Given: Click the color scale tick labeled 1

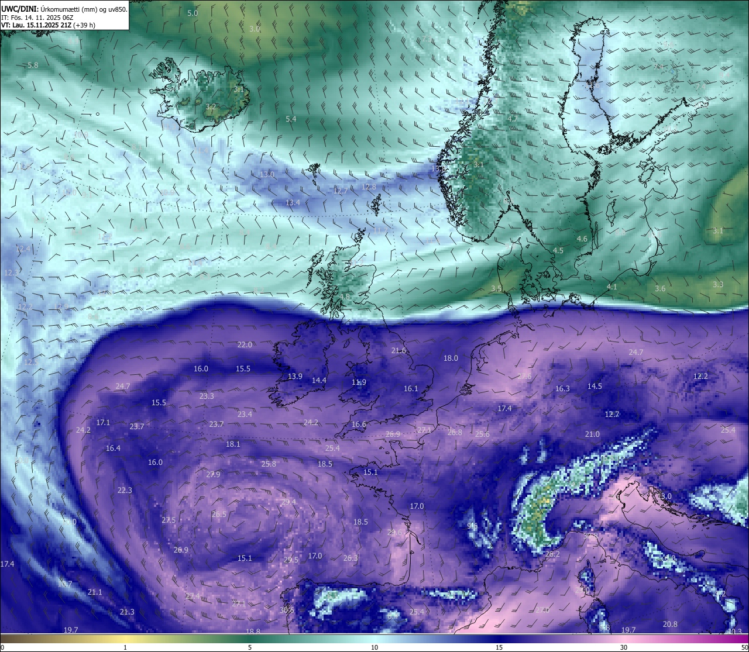Looking at the screenshot, I should [125, 647].
